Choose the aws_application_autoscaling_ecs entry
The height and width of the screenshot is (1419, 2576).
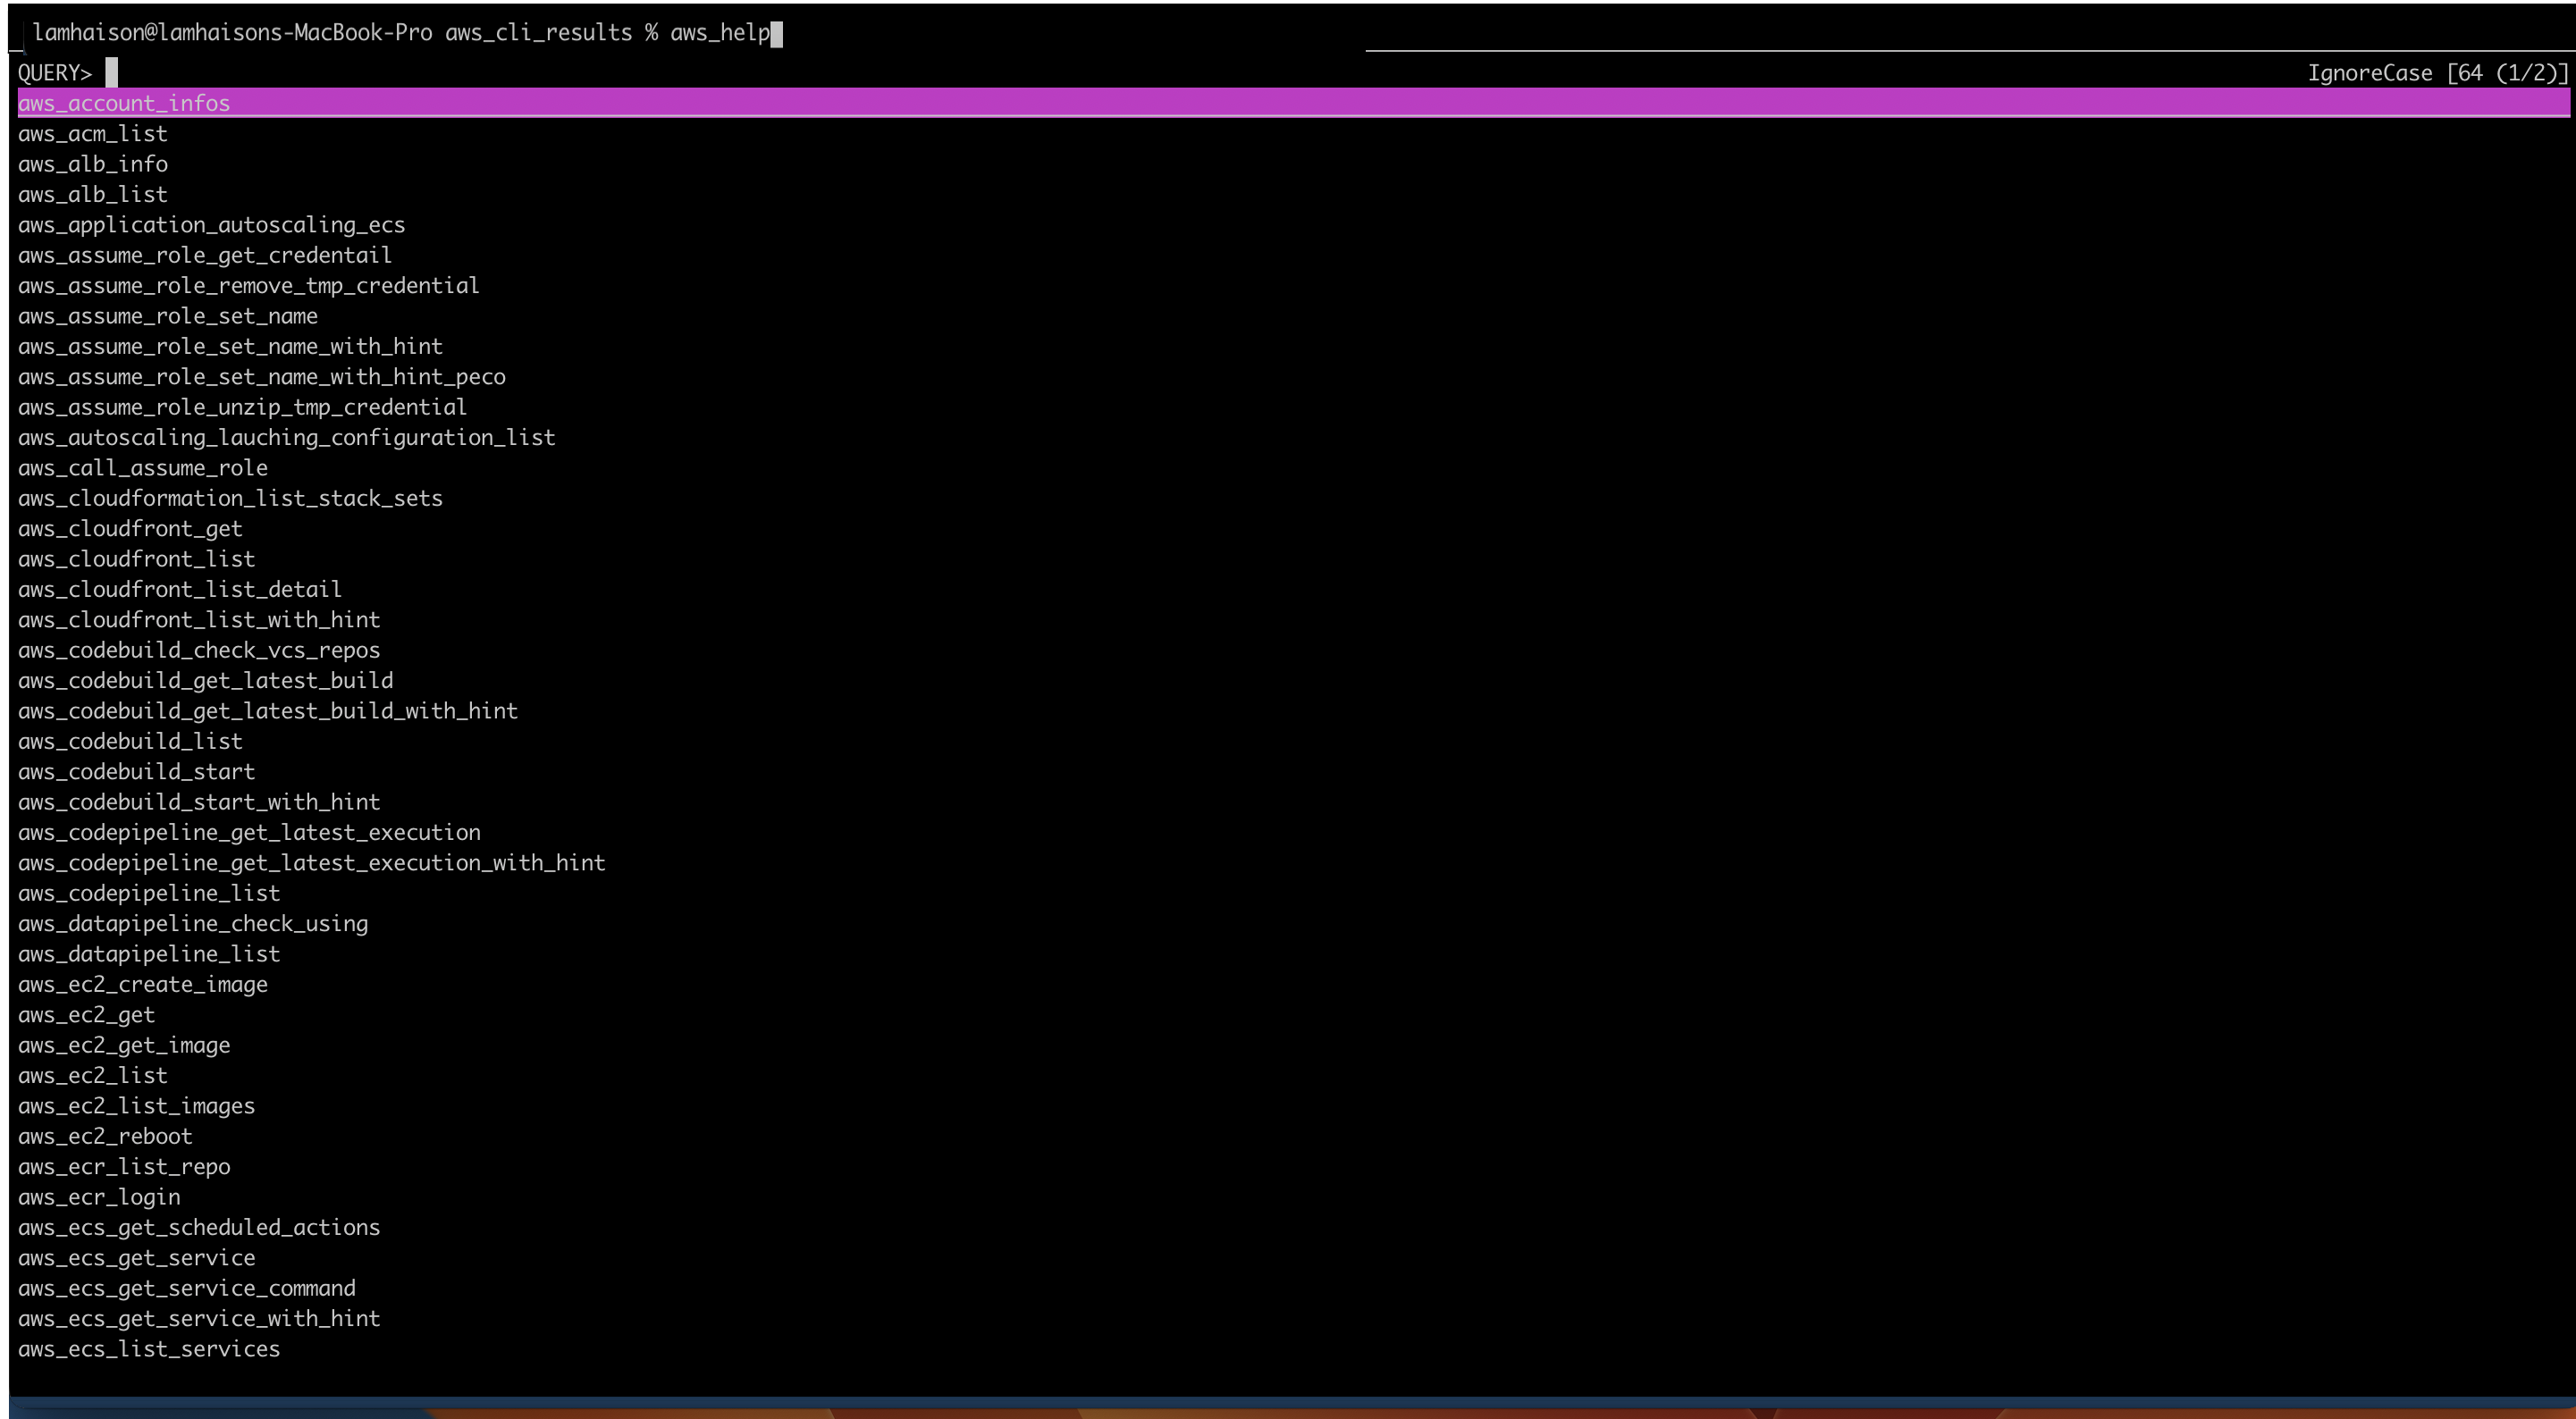click(211, 225)
